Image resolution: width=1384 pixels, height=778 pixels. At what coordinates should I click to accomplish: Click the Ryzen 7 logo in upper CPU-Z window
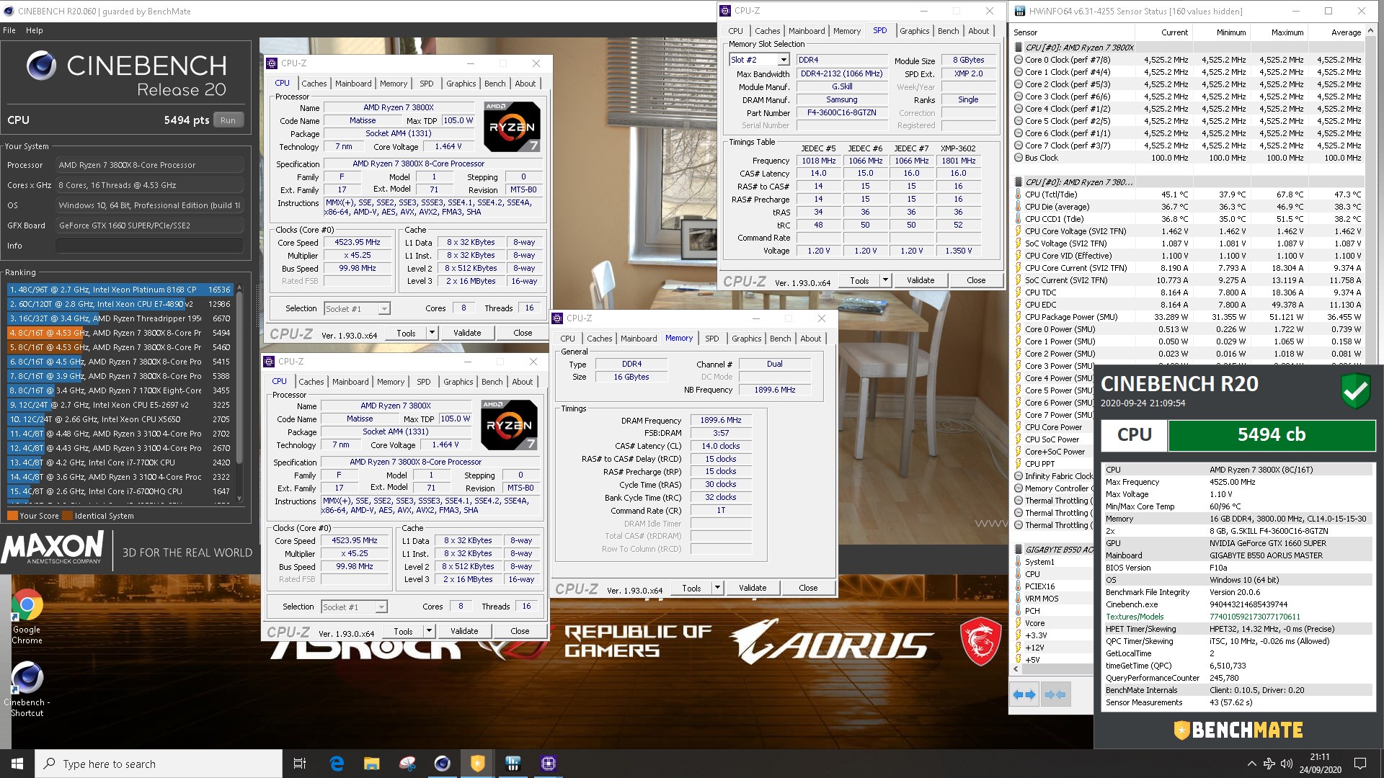pyautogui.click(x=511, y=126)
